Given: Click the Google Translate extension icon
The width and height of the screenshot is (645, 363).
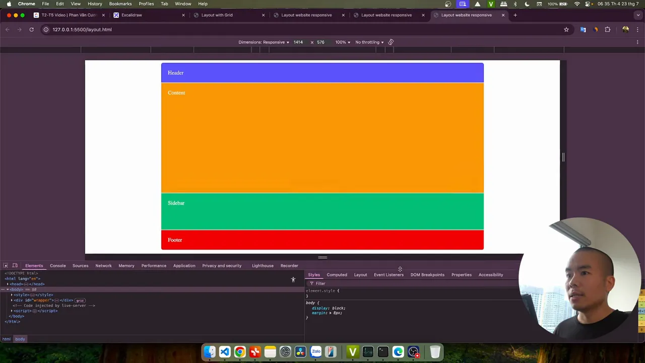Looking at the screenshot, I should click(x=584, y=30).
